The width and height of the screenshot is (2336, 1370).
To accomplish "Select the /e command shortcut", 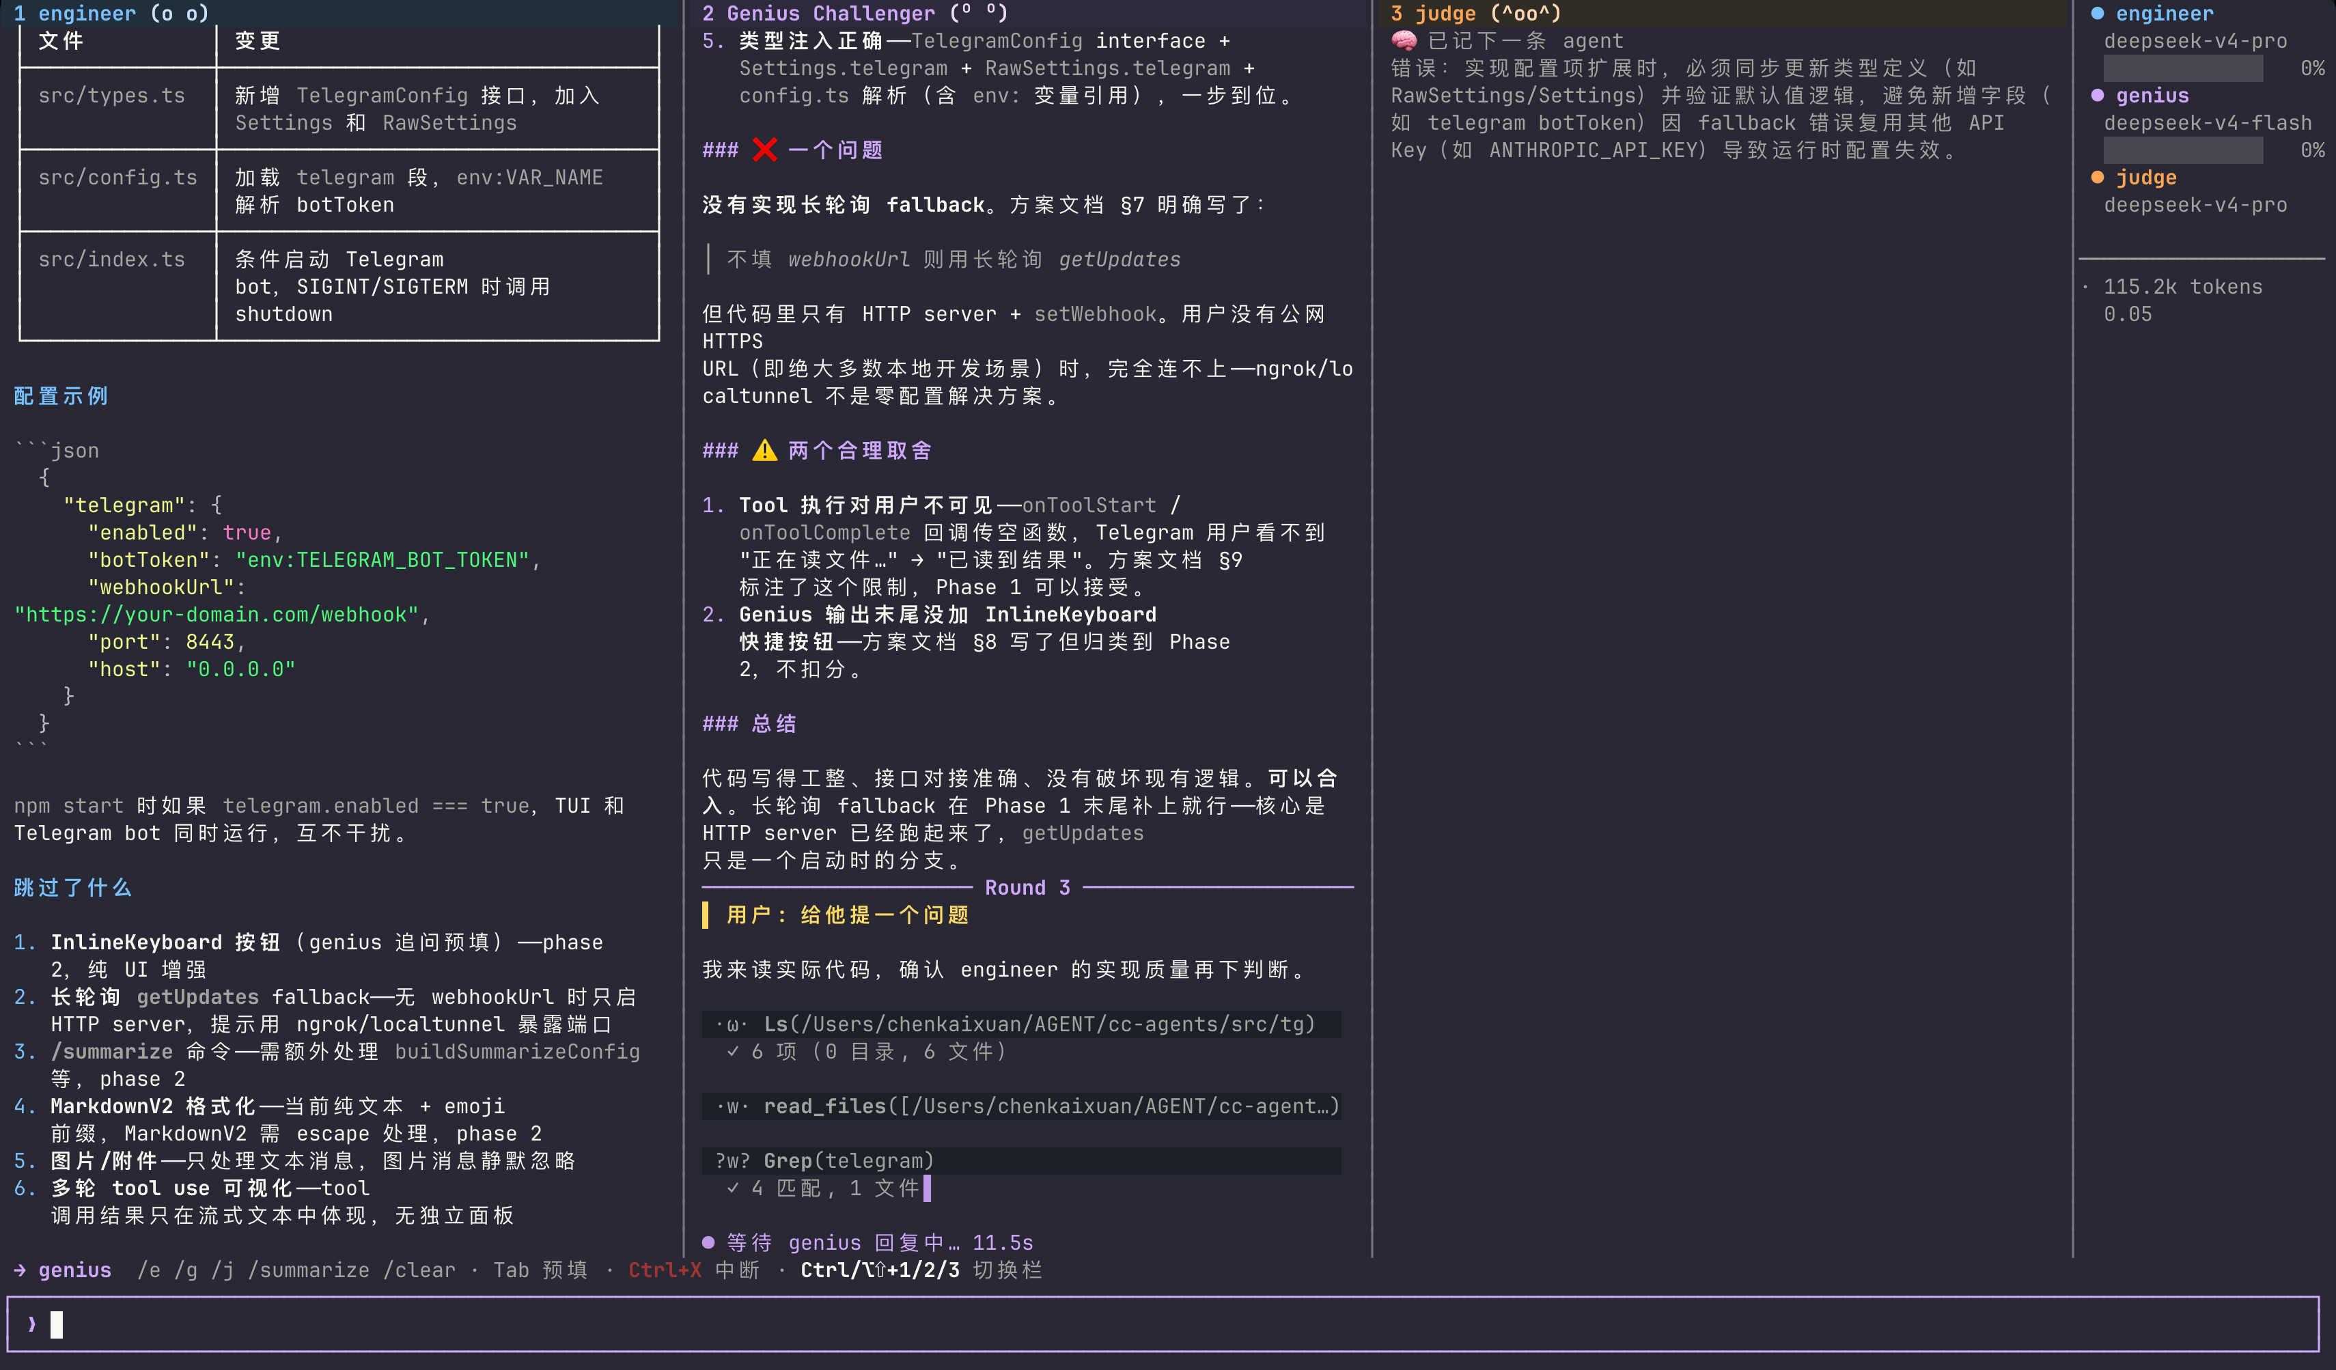I will coord(149,1270).
